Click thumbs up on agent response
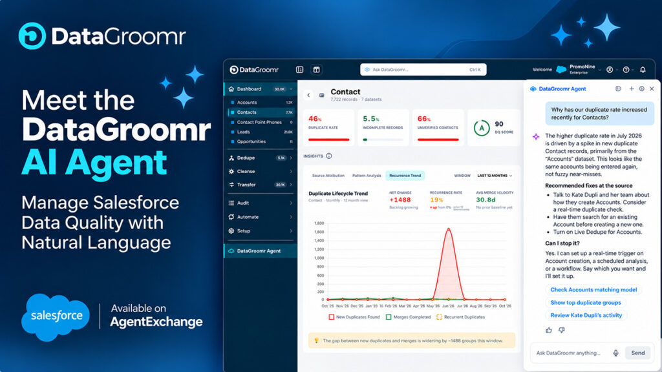 (x=548, y=330)
